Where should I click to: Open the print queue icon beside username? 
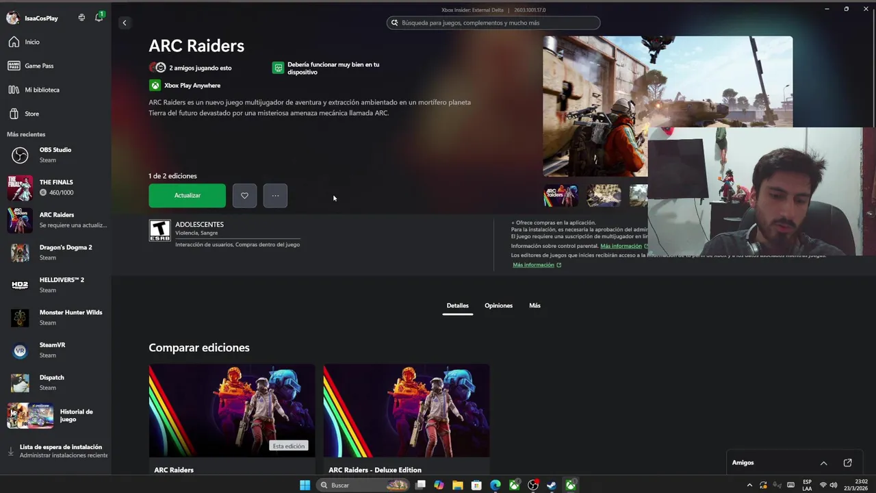click(81, 18)
